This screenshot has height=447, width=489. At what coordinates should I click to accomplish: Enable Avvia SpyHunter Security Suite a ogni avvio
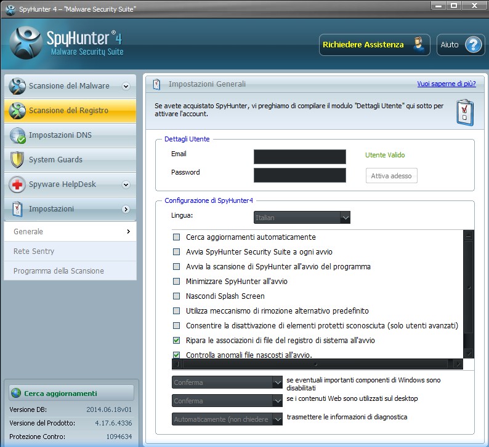177,252
